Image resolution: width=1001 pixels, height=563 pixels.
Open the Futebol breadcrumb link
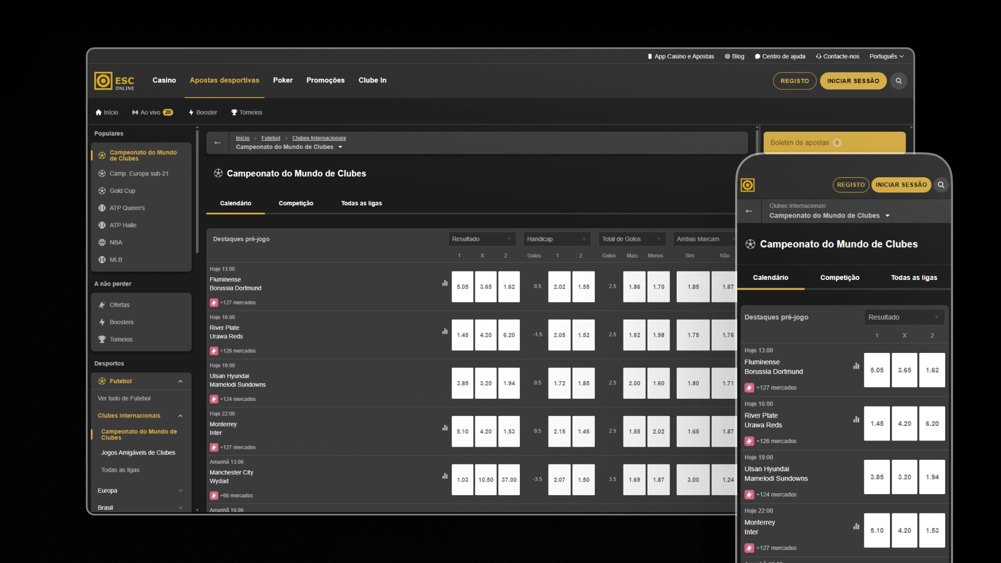tap(271, 138)
